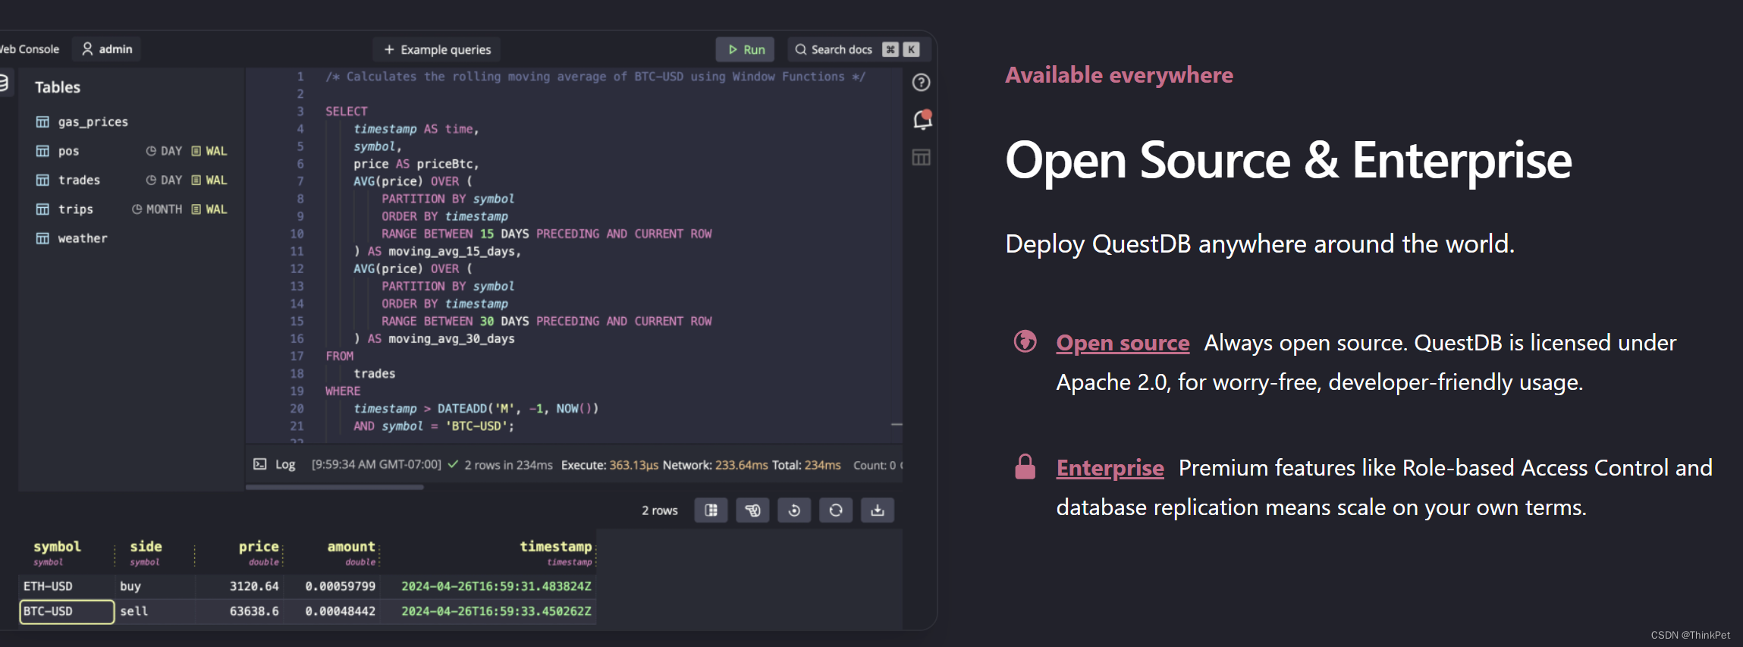Open the Example queries menu
This screenshot has height=647, width=1743.
437,49
